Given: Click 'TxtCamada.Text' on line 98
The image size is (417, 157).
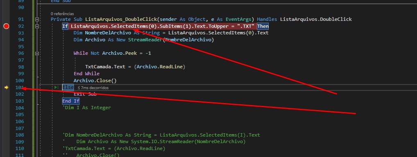Looking at the screenshot, I should coord(105,67).
